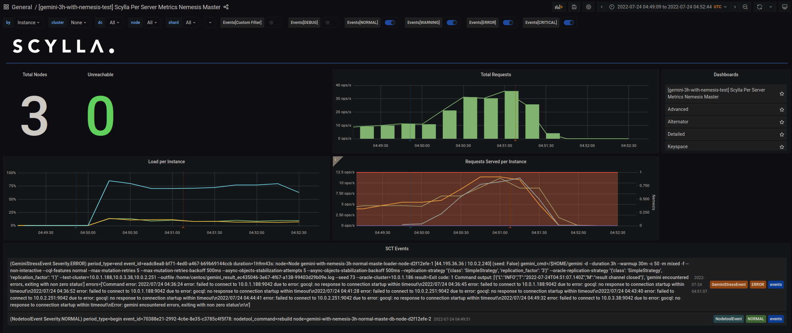
Task: Disable Events[CRITICAL] switch
Action: tap(569, 23)
